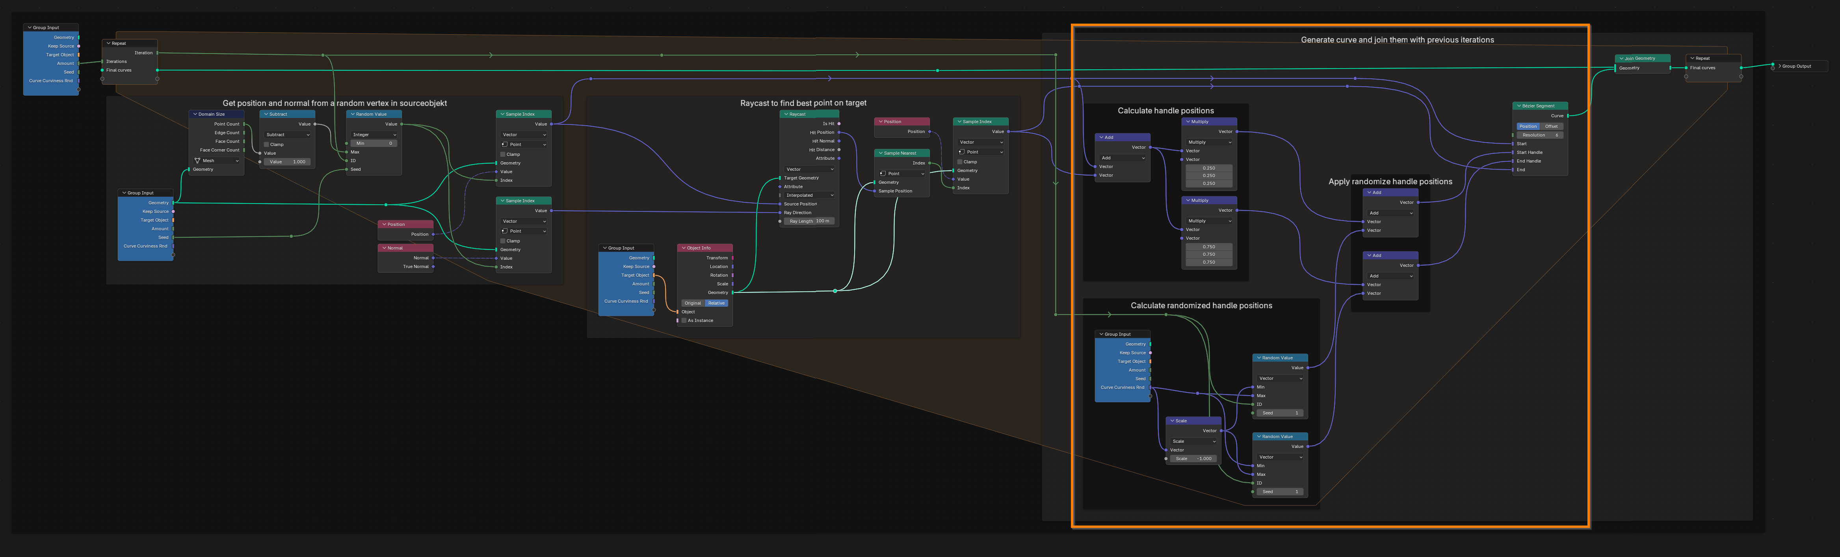Click the Ray Length 100 m field
Image resolution: width=1840 pixels, height=557 pixels.
(x=809, y=221)
